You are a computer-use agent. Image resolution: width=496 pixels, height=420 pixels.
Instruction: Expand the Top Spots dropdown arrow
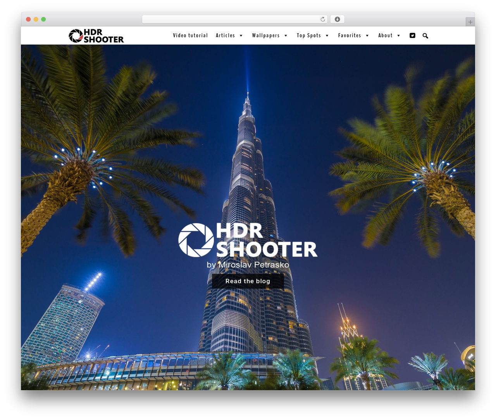327,36
